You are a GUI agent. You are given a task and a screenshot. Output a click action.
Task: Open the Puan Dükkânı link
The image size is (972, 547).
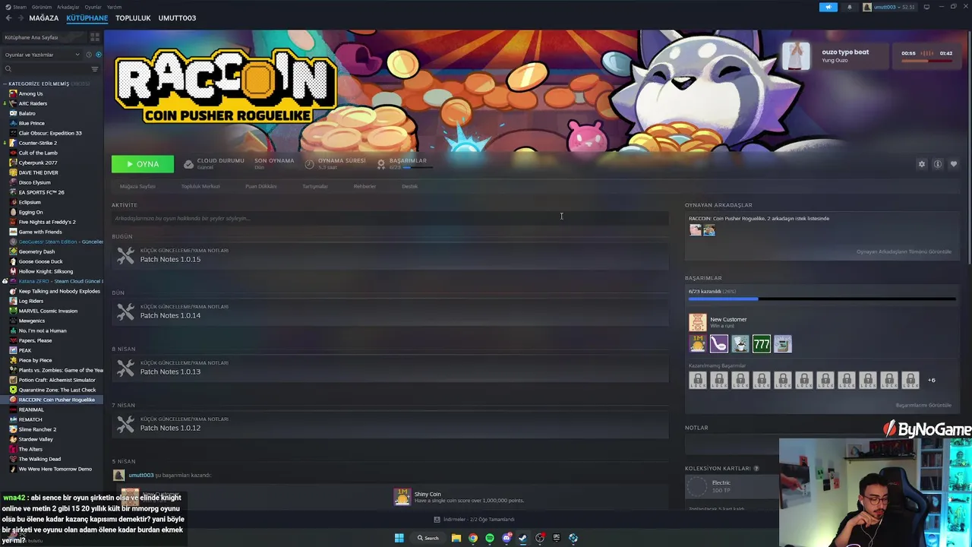pos(261,186)
